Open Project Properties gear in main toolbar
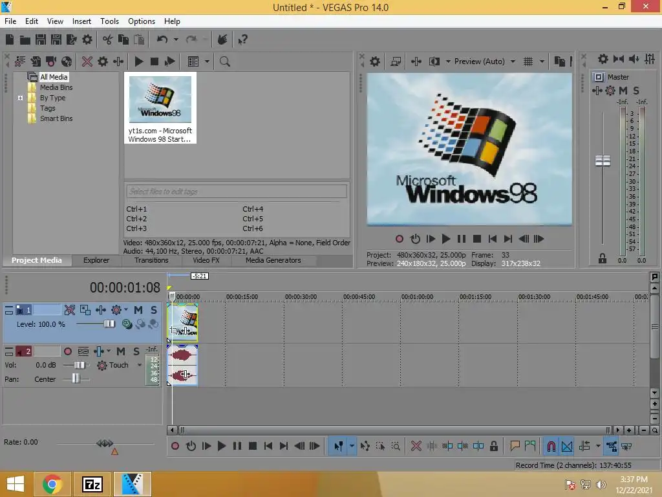This screenshot has height=497, width=662. click(x=87, y=39)
